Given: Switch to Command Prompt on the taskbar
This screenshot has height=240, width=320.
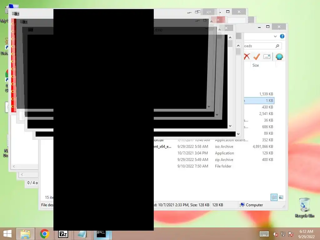Looking at the screenshot, I should [102, 234].
